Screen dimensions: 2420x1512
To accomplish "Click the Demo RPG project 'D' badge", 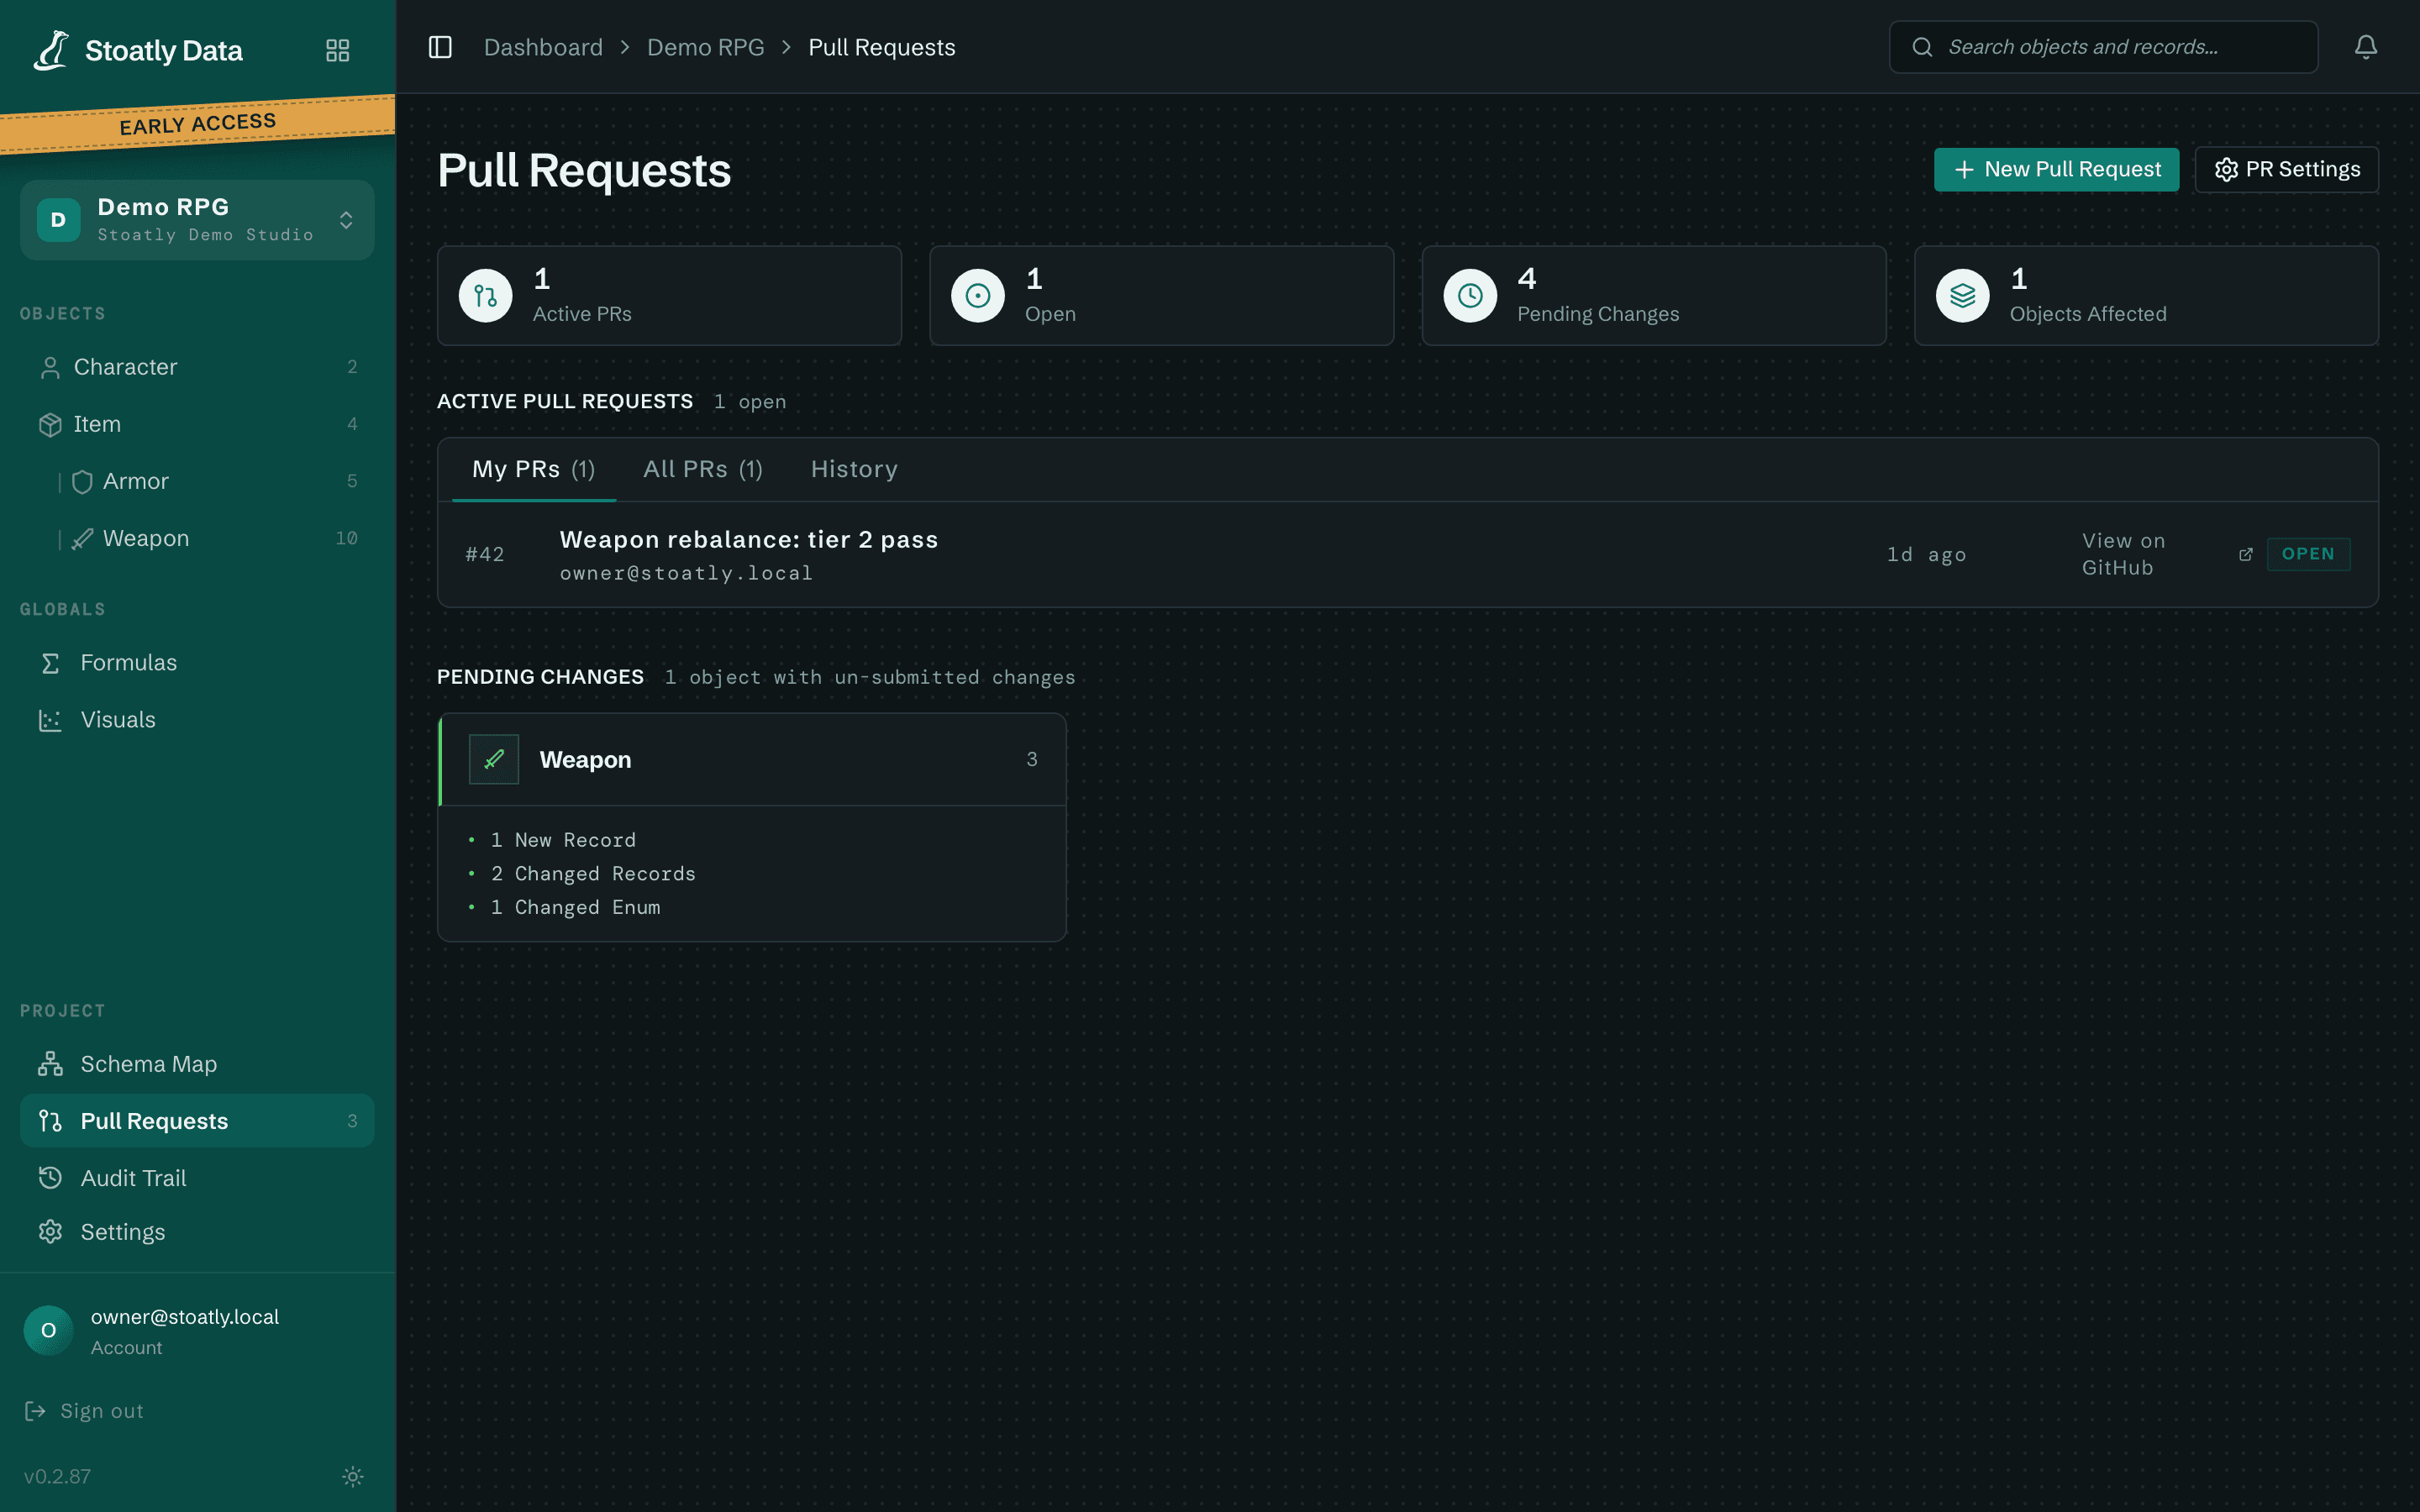I will pos(58,220).
